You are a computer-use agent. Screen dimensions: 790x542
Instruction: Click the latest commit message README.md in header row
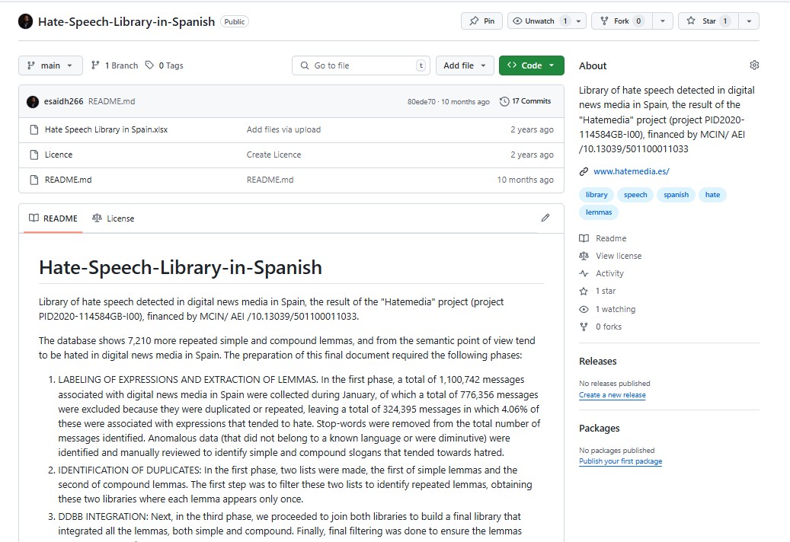point(112,102)
